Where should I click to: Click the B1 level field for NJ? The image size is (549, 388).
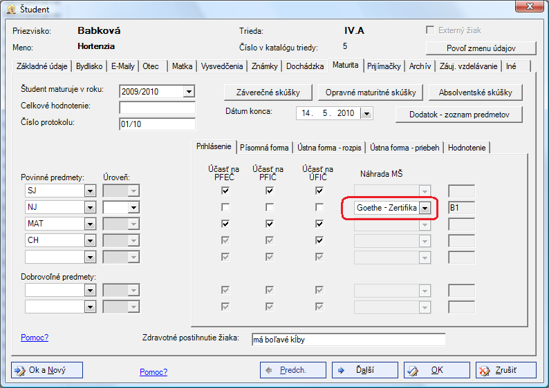click(461, 208)
